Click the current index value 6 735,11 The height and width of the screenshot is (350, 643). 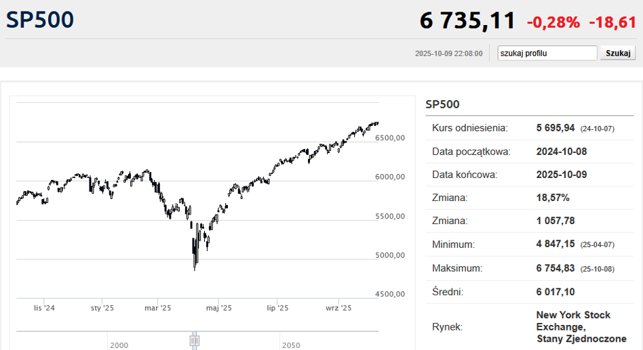[467, 21]
